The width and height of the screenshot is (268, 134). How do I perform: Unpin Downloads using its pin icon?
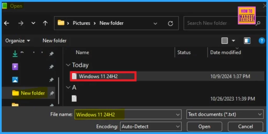[52, 54]
